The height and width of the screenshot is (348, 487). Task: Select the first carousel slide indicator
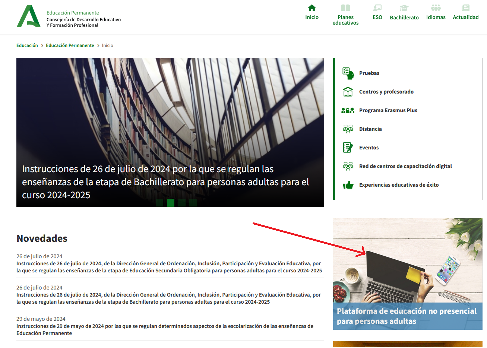point(159,203)
